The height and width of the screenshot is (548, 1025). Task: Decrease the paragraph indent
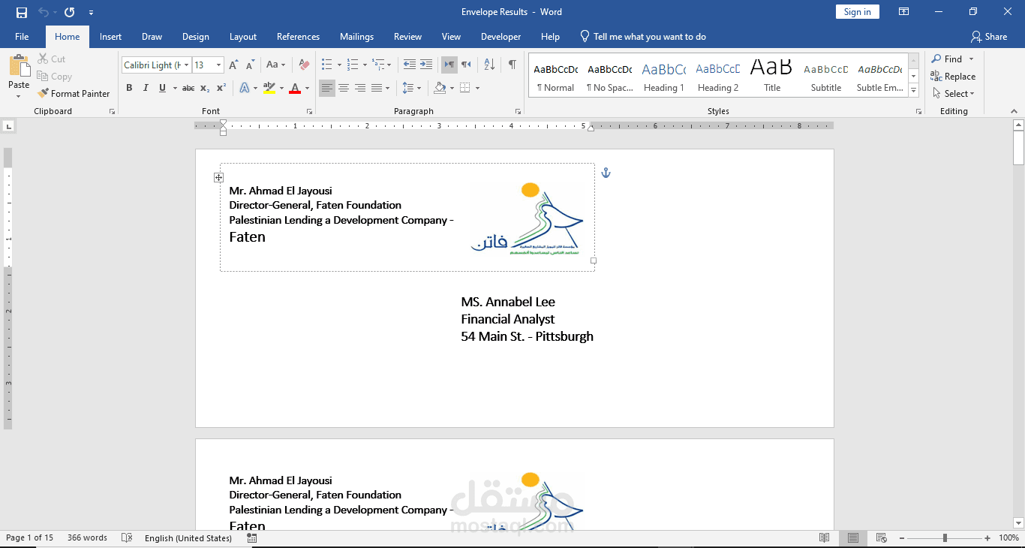[x=409, y=65]
